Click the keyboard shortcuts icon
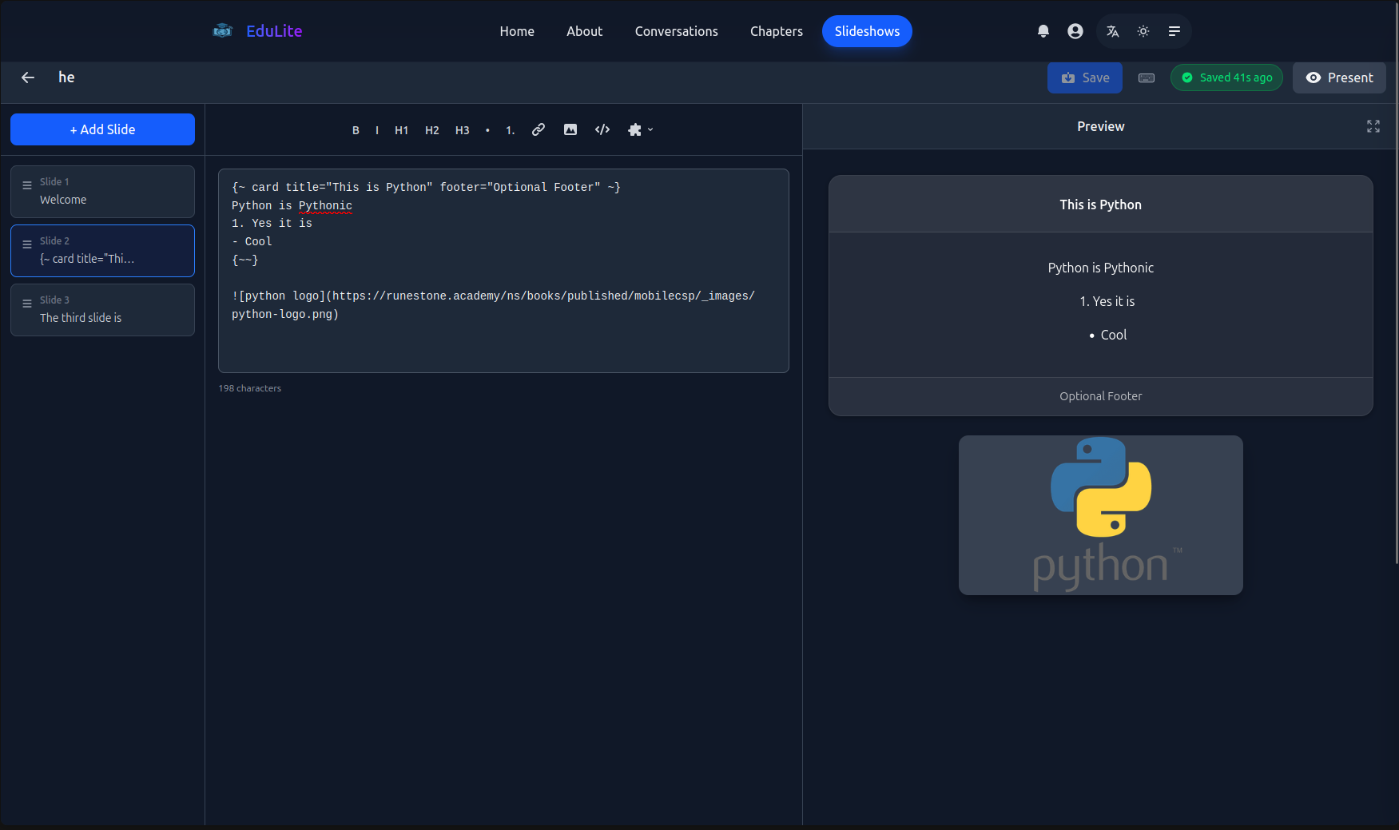 pos(1147,78)
